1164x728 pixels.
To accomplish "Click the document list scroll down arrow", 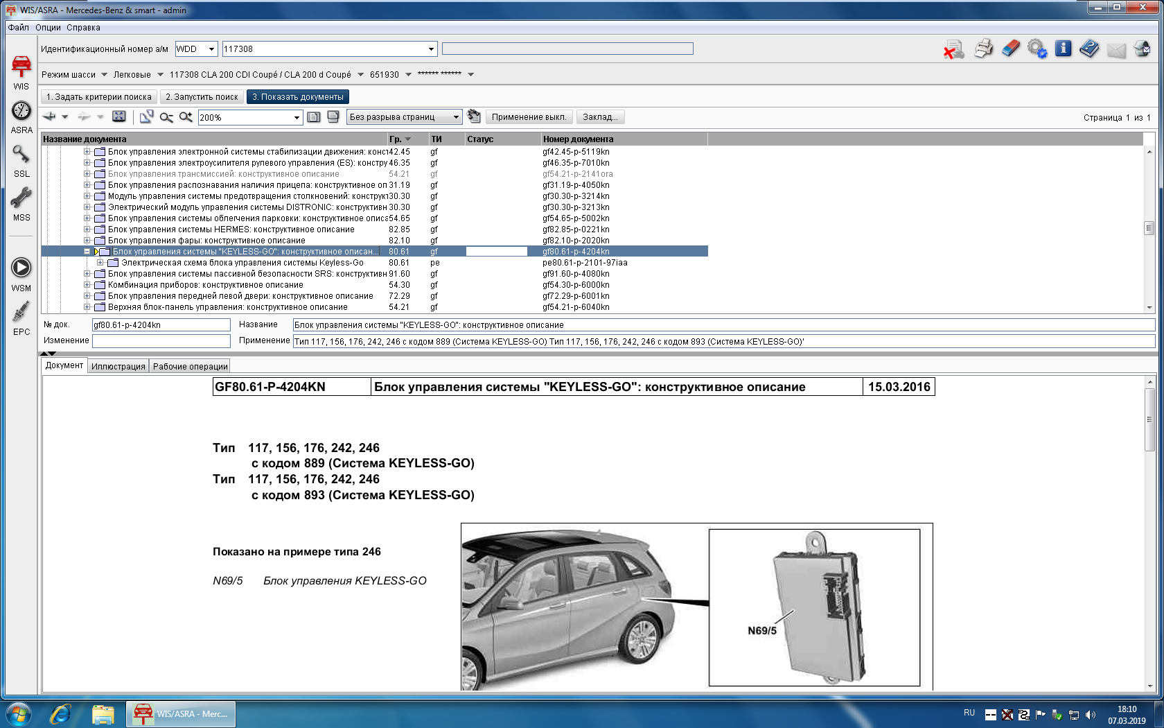I will click(1149, 307).
